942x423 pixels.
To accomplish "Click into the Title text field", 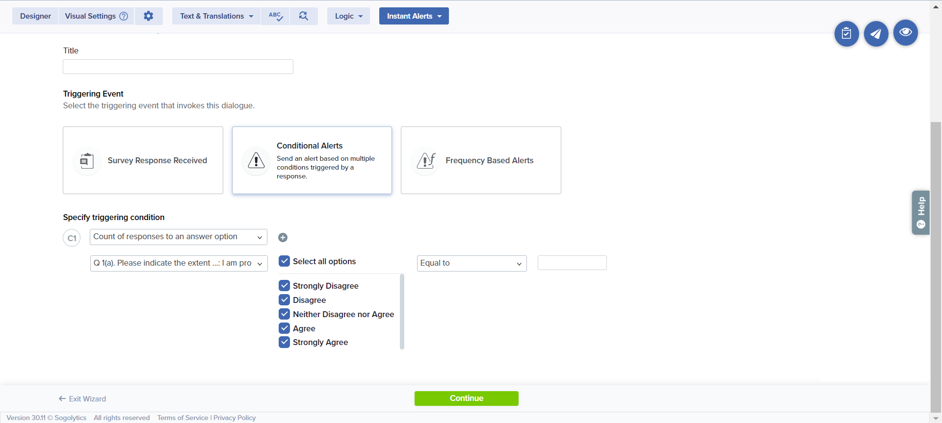I will click(178, 67).
